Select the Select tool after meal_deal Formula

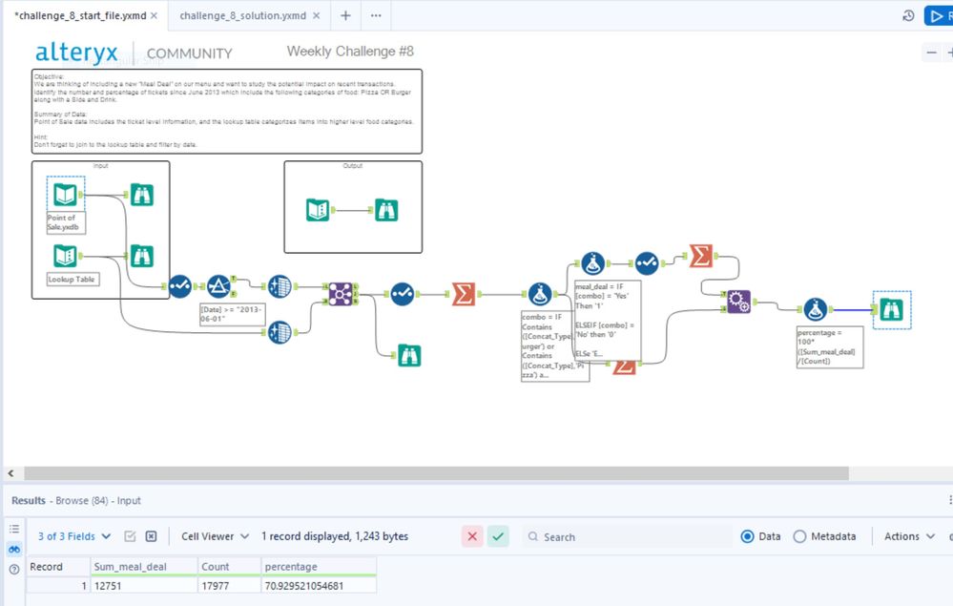point(647,263)
